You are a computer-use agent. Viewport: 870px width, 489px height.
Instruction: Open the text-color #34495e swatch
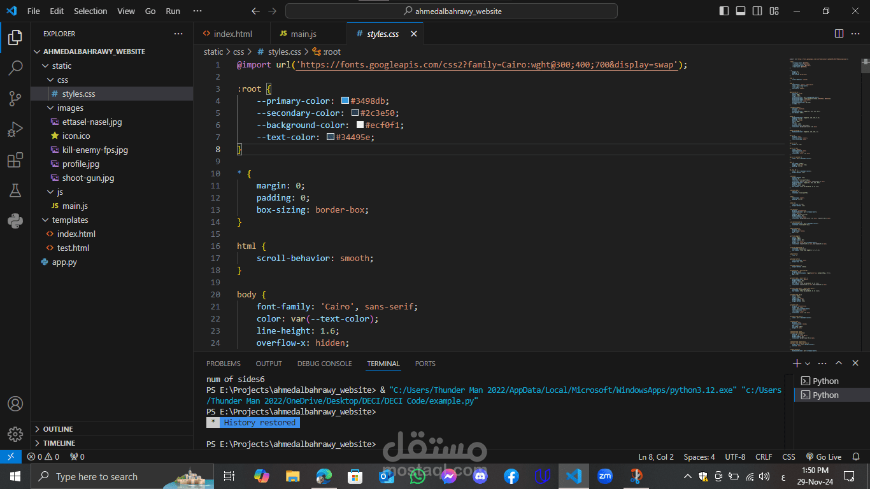pos(331,137)
